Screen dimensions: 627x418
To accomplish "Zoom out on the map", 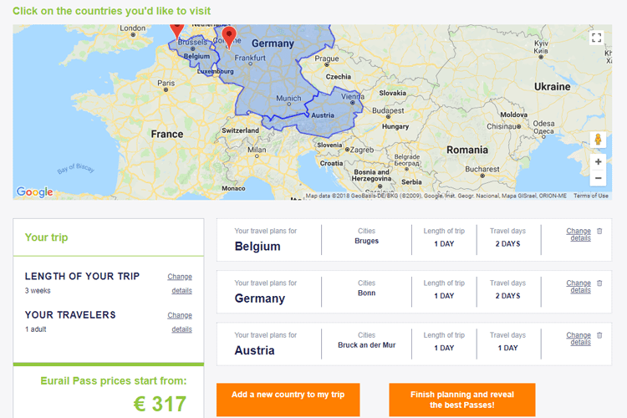I will point(598,178).
